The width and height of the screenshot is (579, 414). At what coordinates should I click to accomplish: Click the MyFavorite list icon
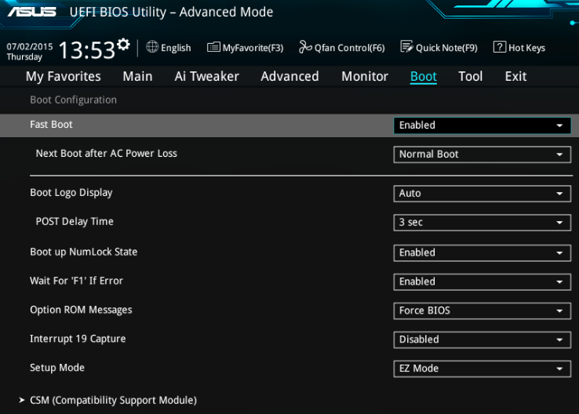point(213,47)
